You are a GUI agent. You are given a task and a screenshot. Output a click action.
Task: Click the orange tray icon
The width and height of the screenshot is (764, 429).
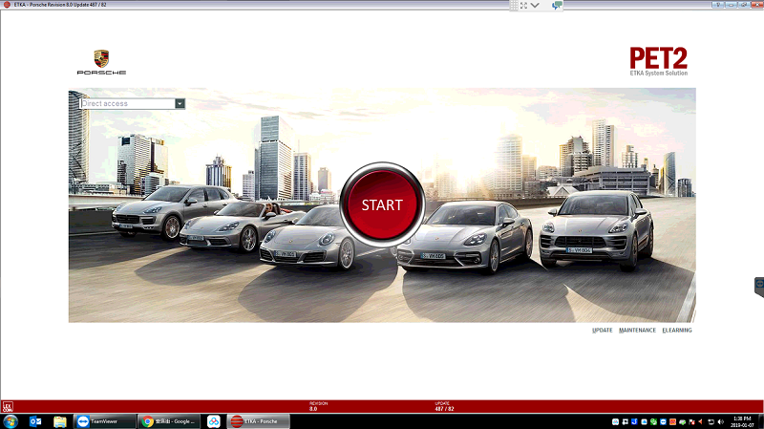[673, 421]
